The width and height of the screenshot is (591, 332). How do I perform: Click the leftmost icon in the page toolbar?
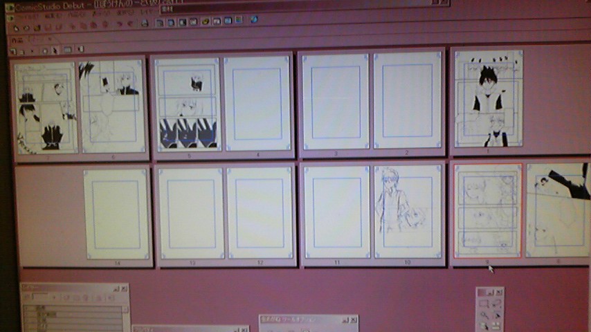13,51
